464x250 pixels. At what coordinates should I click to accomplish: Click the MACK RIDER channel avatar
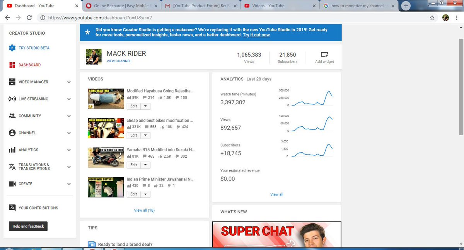pos(94,57)
